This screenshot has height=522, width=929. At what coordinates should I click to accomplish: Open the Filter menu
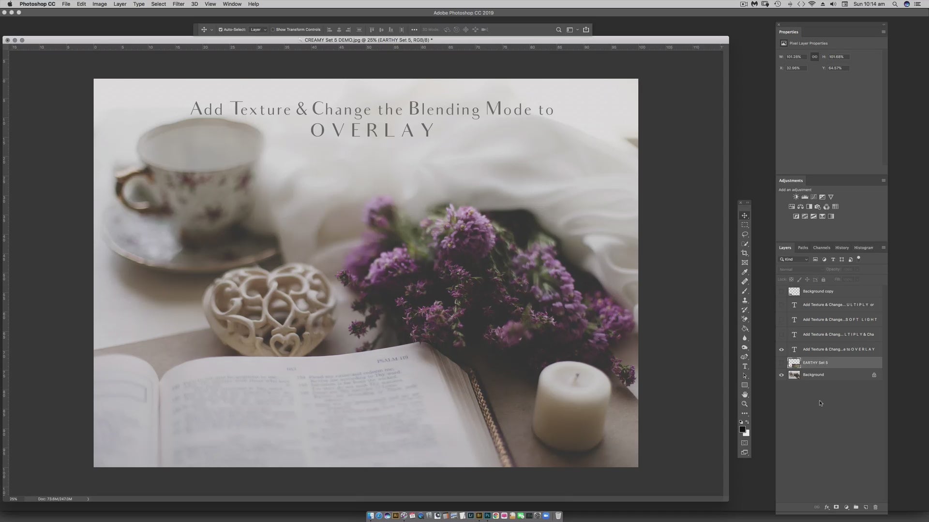[178, 4]
